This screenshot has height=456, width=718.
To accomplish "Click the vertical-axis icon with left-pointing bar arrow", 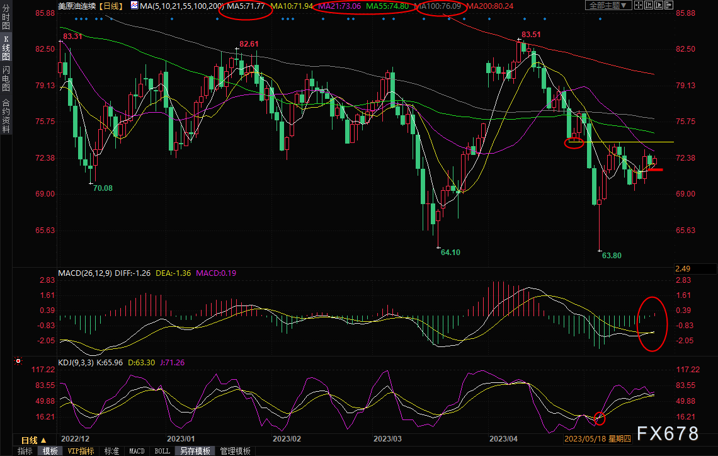I will (648, 6).
